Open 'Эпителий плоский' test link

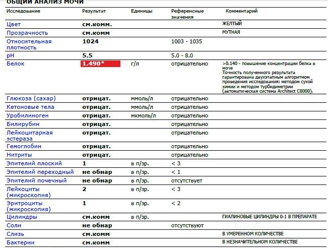click(x=34, y=163)
